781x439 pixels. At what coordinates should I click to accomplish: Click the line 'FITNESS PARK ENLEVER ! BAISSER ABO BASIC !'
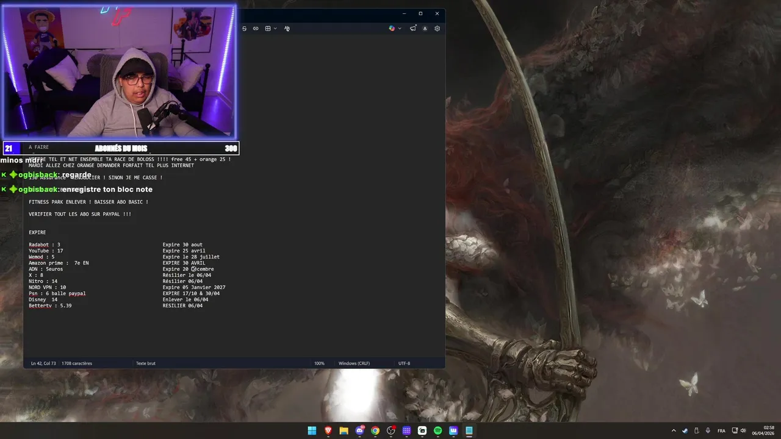point(88,202)
